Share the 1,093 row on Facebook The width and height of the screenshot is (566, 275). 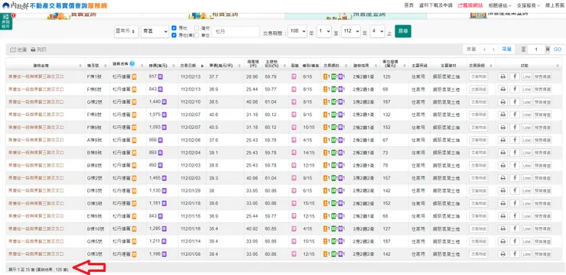click(x=515, y=128)
